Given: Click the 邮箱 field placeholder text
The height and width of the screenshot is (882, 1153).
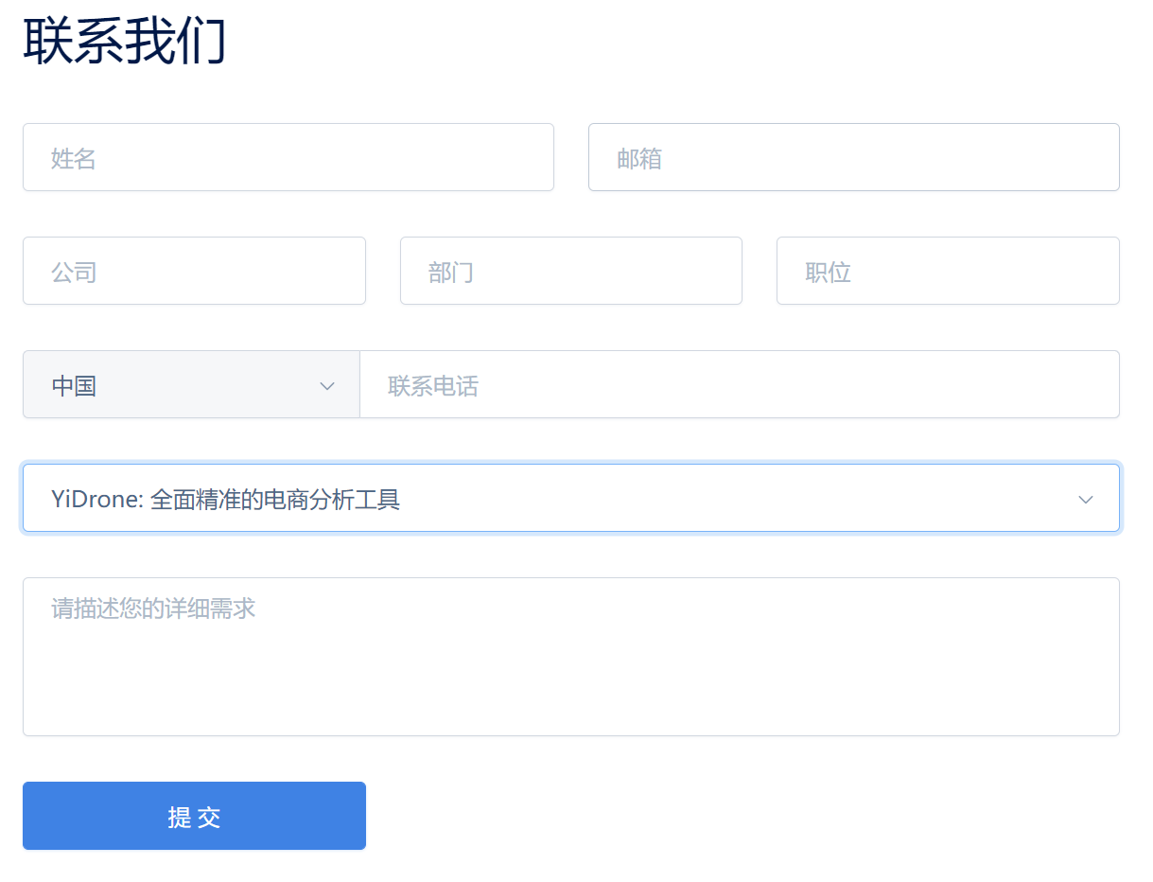Looking at the screenshot, I should tap(640, 158).
